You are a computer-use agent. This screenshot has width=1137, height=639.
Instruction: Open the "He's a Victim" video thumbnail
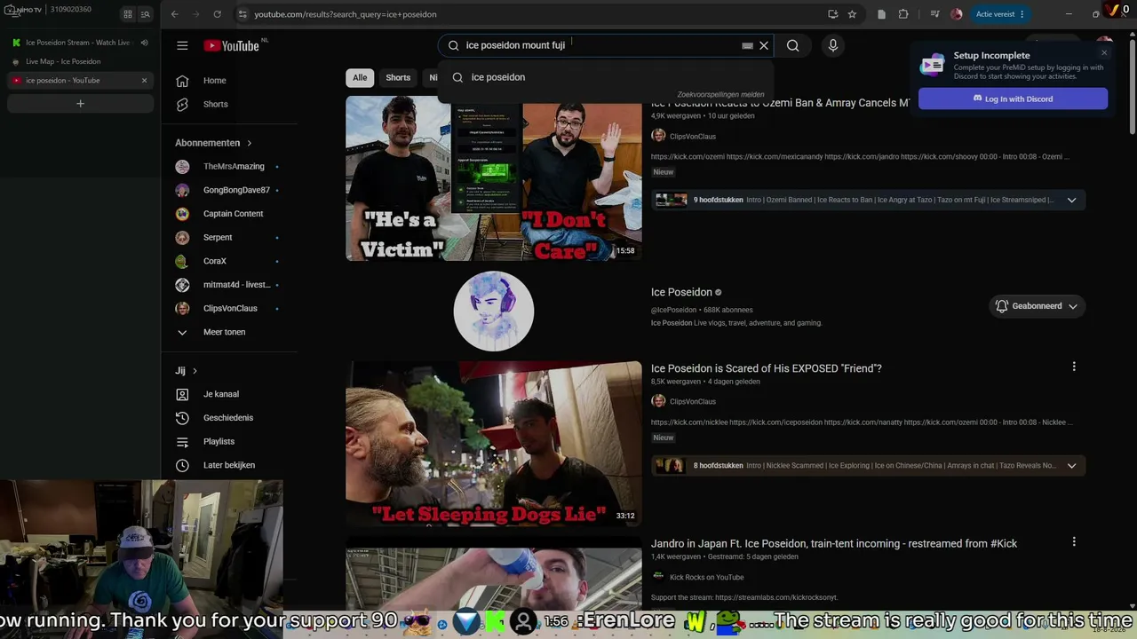coord(493,178)
